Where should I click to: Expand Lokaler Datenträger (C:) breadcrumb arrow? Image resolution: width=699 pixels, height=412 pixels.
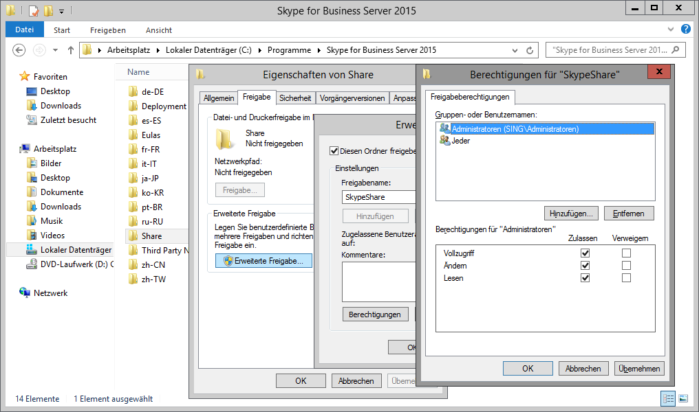pos(259,50)
